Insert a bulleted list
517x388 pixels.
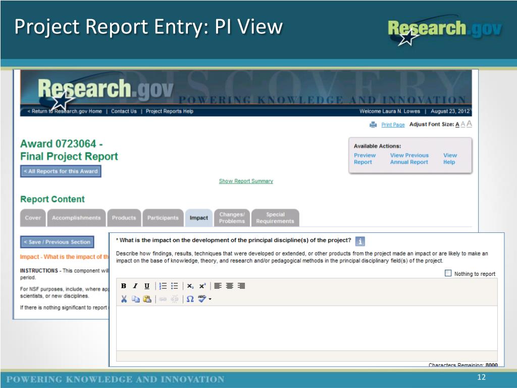coord(174,286)
